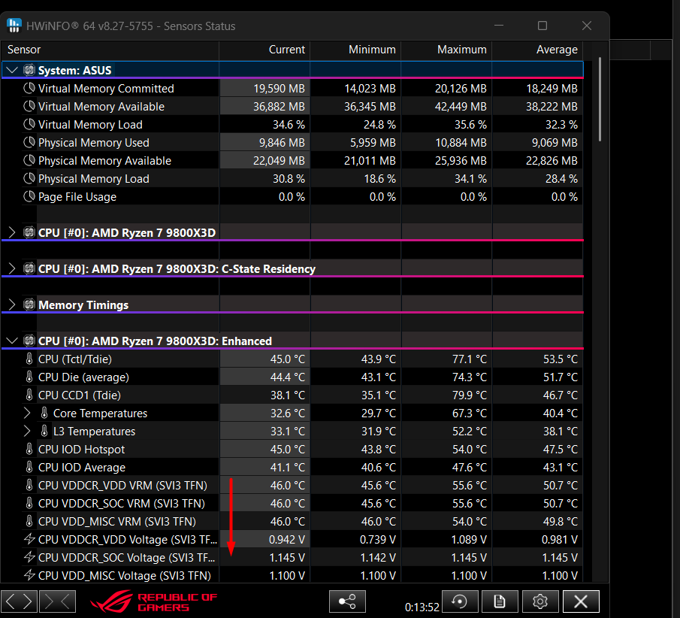The height and width of the screenshot is (618, 680).
Task: Select the Virtual Memory Available row label
Action: [x=101, y=106]
